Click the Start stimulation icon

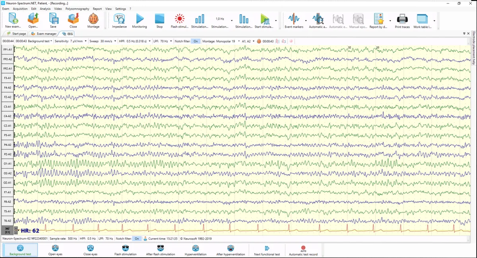(x=264, y=21)
